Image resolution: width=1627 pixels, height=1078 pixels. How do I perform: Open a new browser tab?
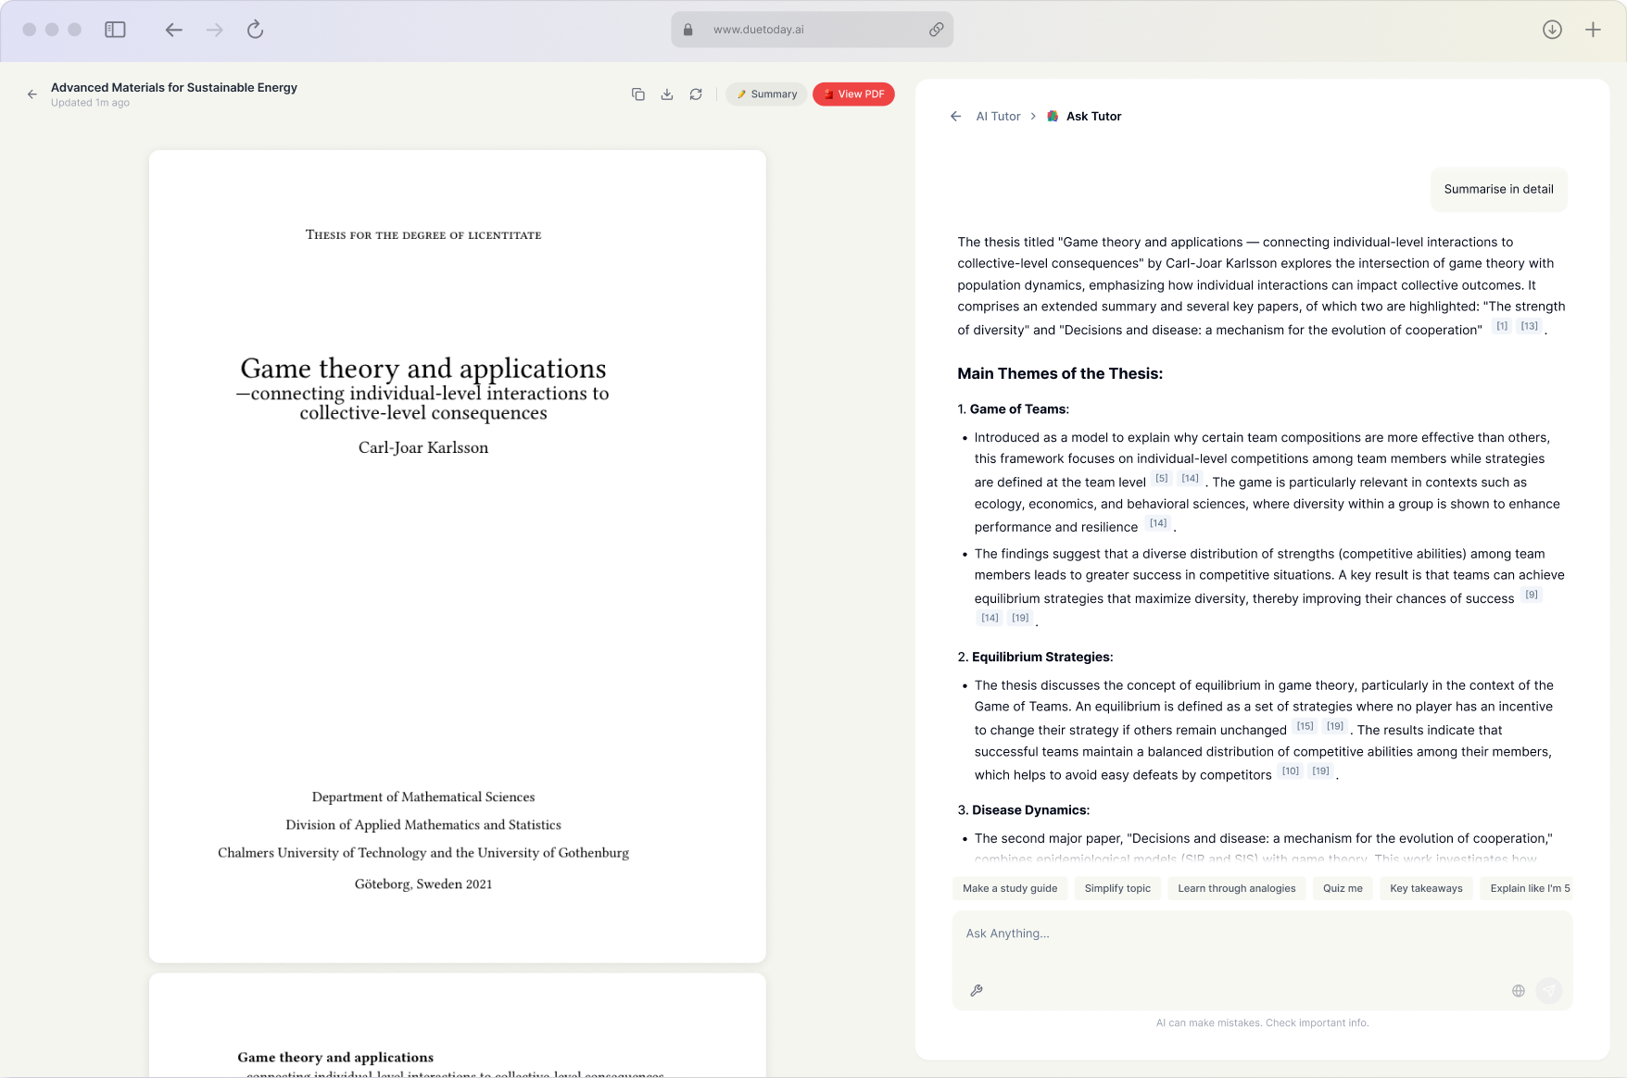pos(1593,29)
